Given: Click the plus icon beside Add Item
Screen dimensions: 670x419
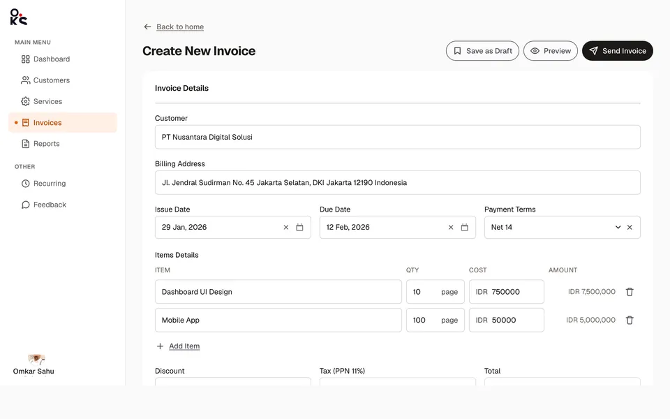Looking at the screenshot, I should pyautogui.click(x=160, y=346).
